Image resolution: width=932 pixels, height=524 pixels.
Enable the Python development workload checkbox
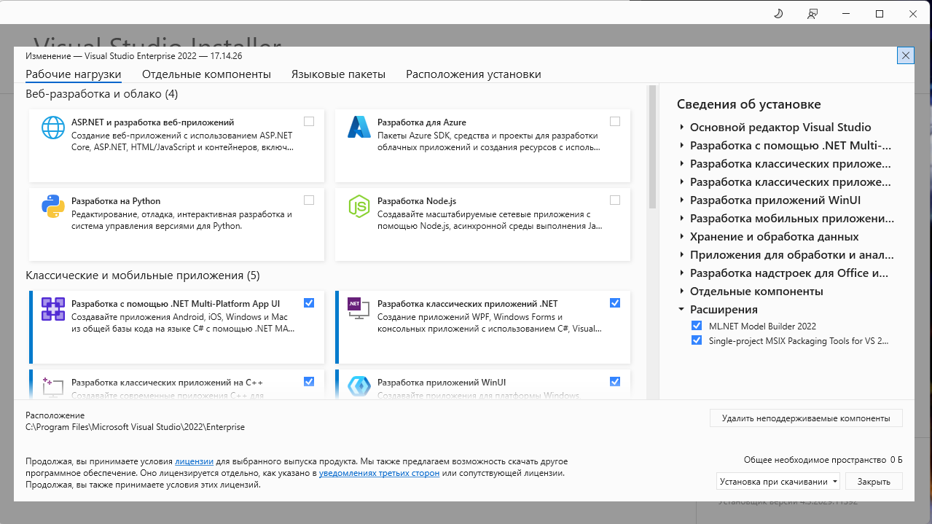(309, 200)
